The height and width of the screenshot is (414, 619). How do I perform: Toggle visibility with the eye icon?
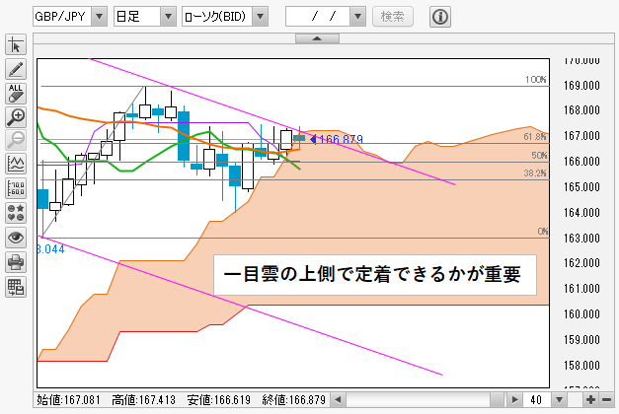point(16,238)
